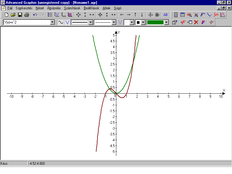
Task: Add a text label with the AB icon
Action: click(x=165, y=15)
